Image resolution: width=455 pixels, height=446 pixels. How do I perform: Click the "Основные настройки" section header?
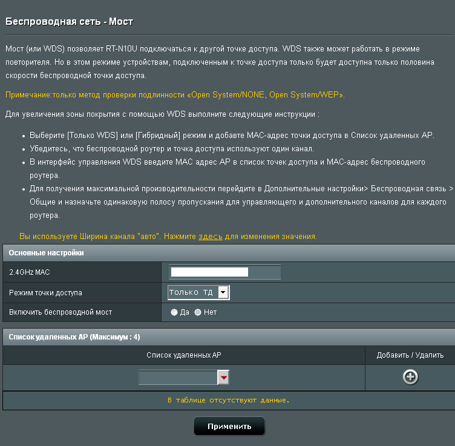pyautogui.click(x=47, y=252)
